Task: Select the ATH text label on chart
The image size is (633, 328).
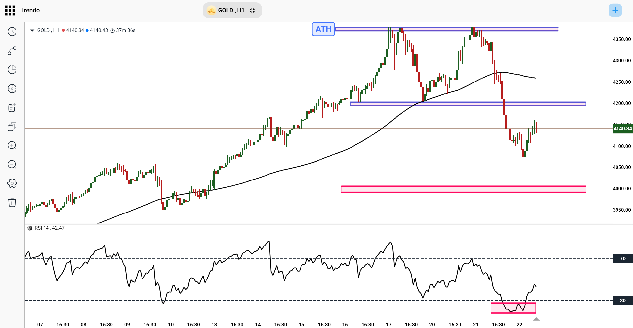Action: tap(323, 29)
